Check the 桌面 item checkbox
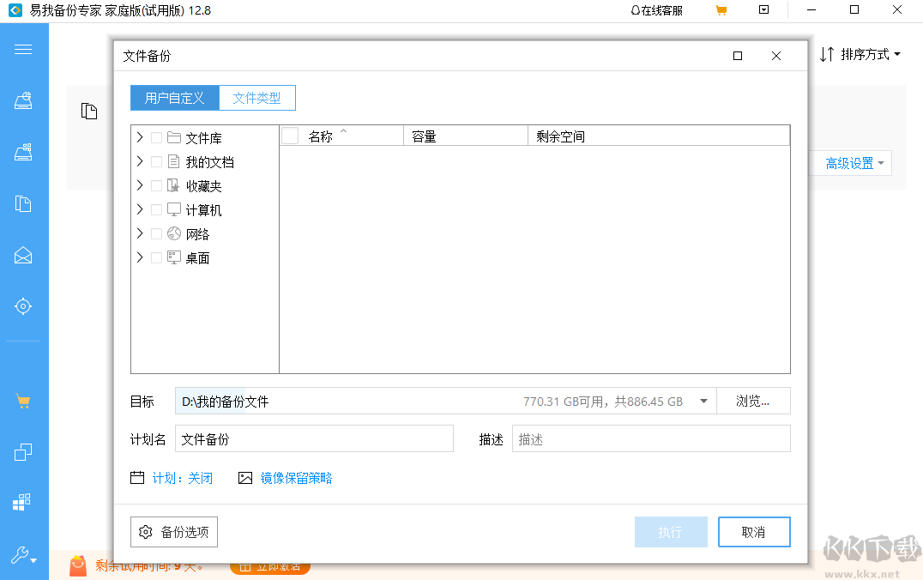Image resolution: width=923 pixels, height=580 pixels. pyautogui.click(x=156, y=257)
